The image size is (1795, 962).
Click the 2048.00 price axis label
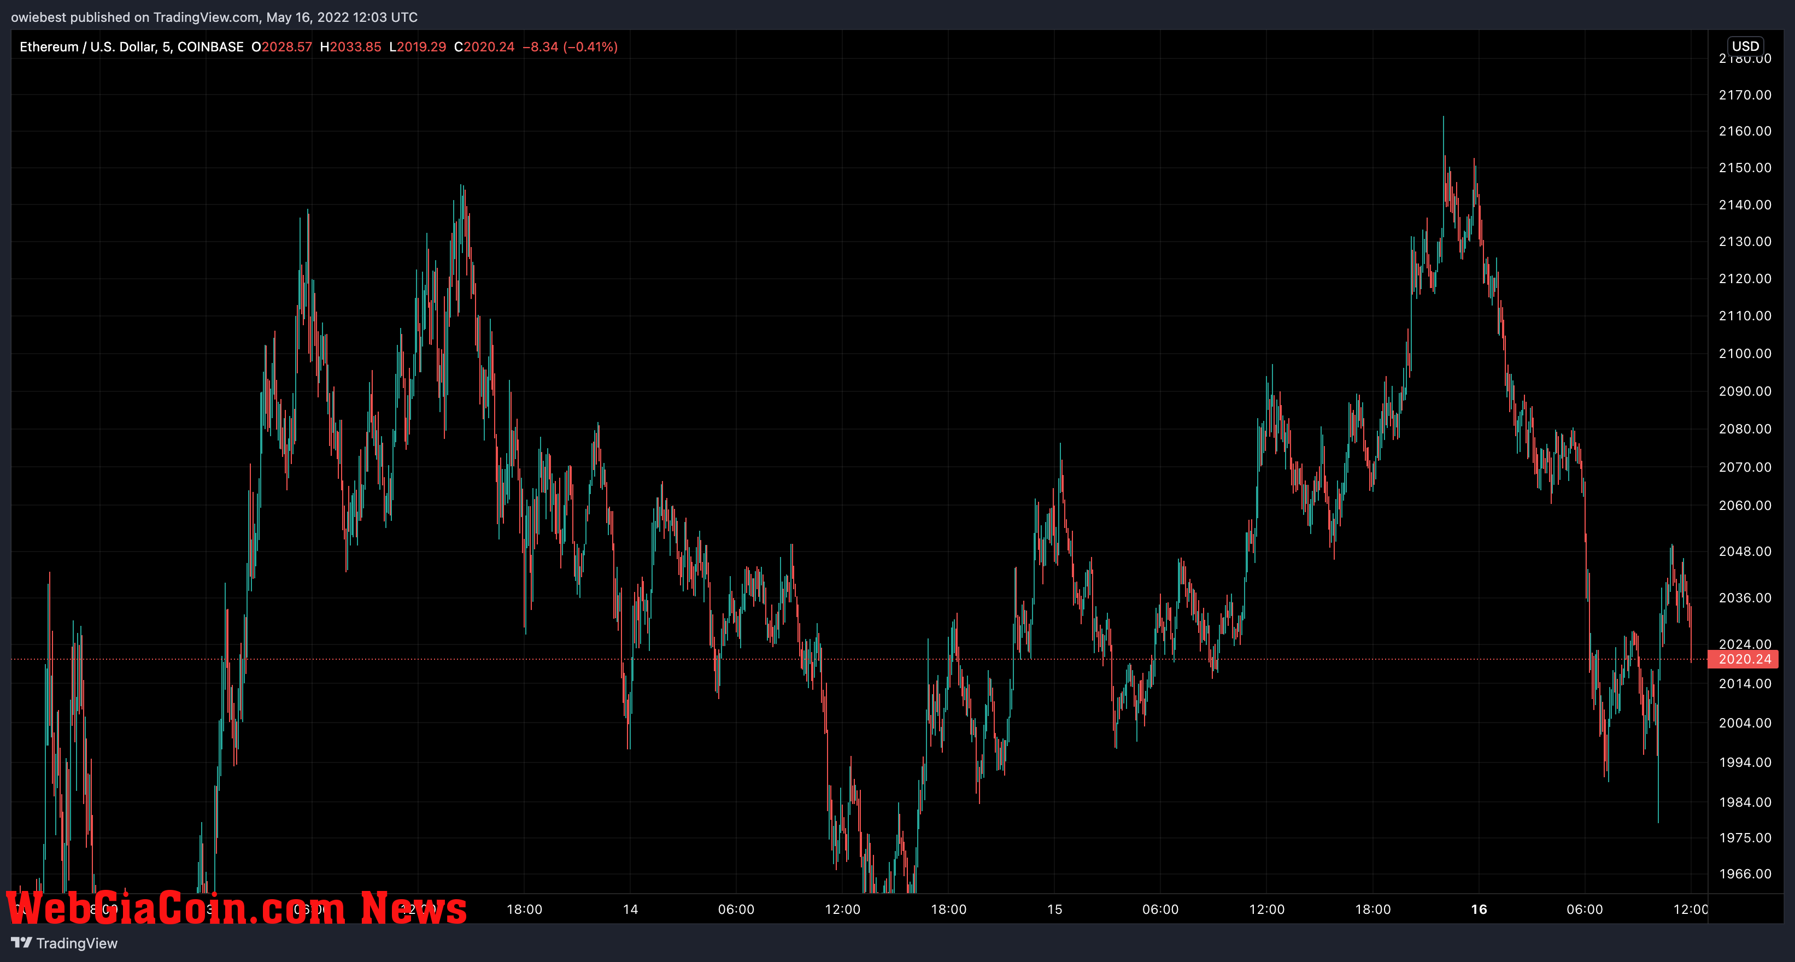(1745, 552)
